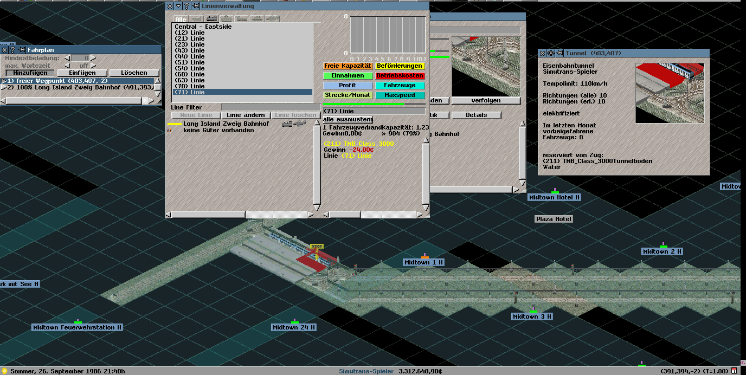Click the Line Filter input field
746x375 pixels.
[x=270, y=107]
